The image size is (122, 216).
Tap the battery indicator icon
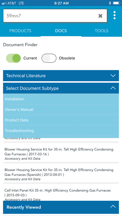116,3
